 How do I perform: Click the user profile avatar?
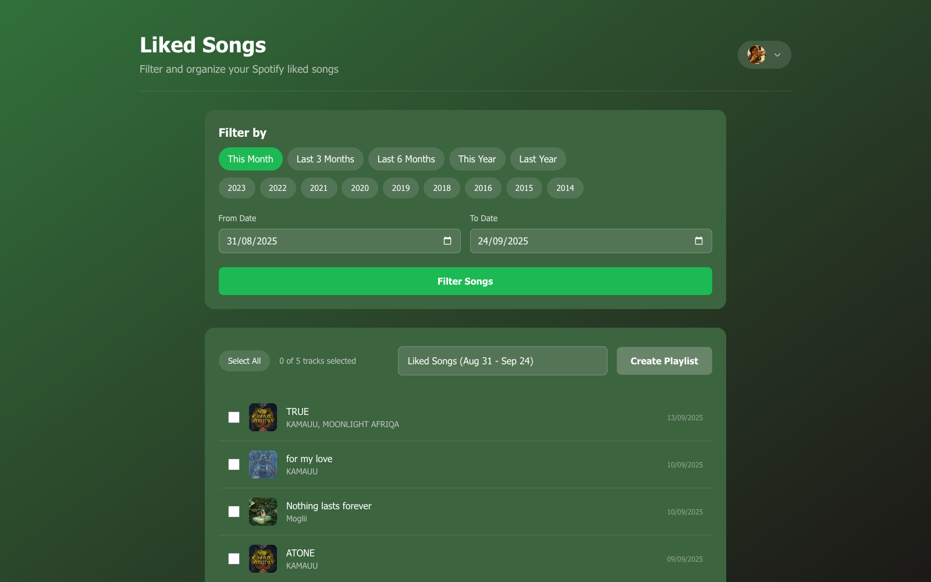click(x=756, y=55)
